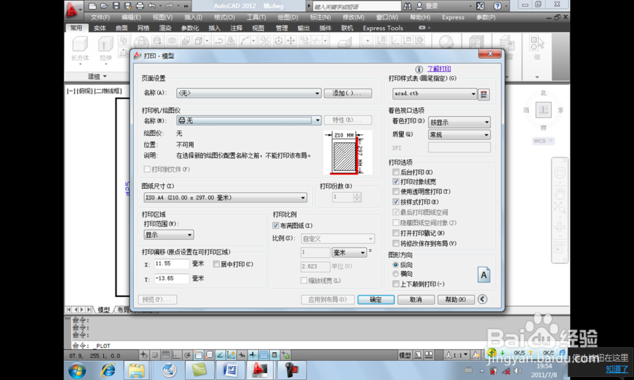
Task: Open annotation scale 1:1 dropdown in status bar
Action: pos(457,355)
